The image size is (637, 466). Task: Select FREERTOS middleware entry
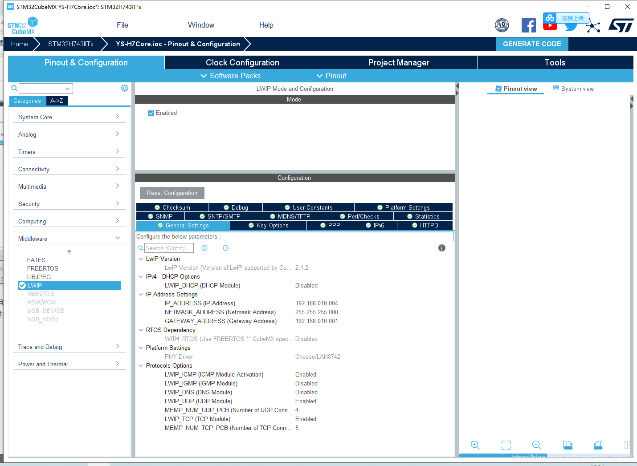(43, 268)
